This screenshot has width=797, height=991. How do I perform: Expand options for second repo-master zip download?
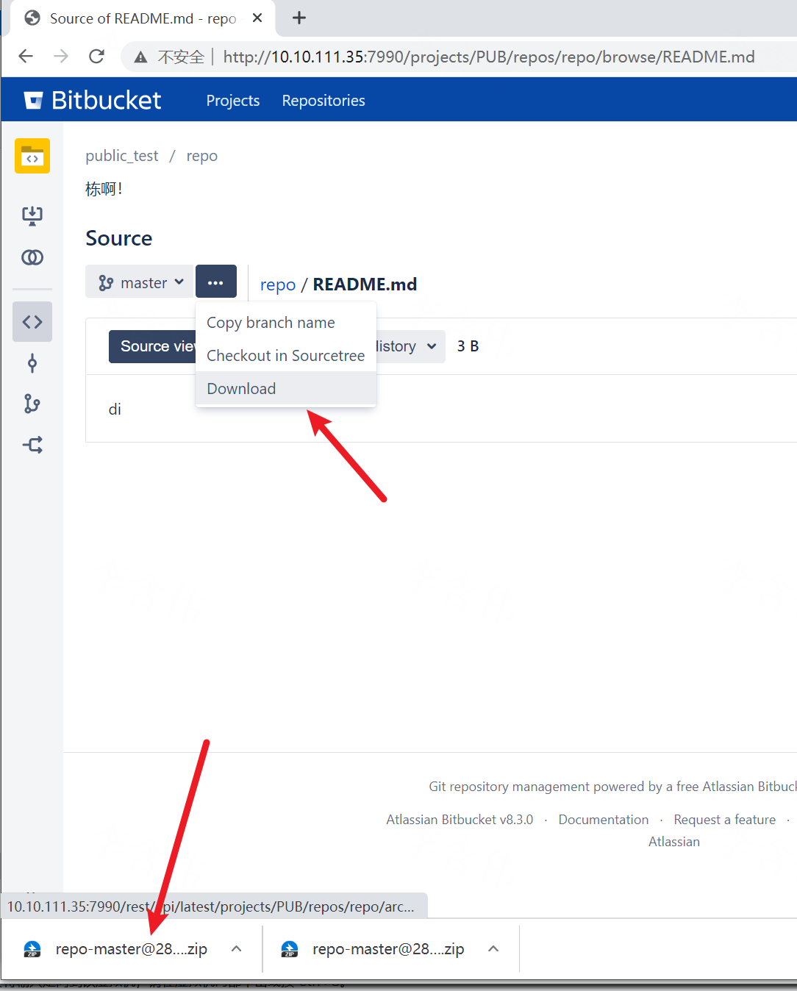click(493, 949)
